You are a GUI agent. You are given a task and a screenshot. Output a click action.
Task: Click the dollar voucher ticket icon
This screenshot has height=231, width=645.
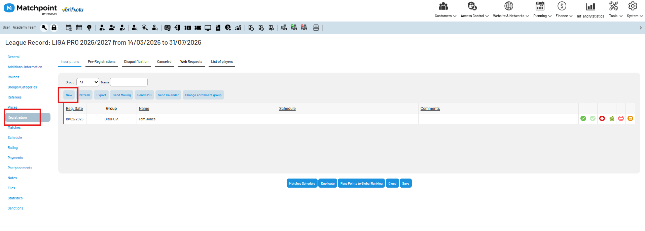pos(188,28)
